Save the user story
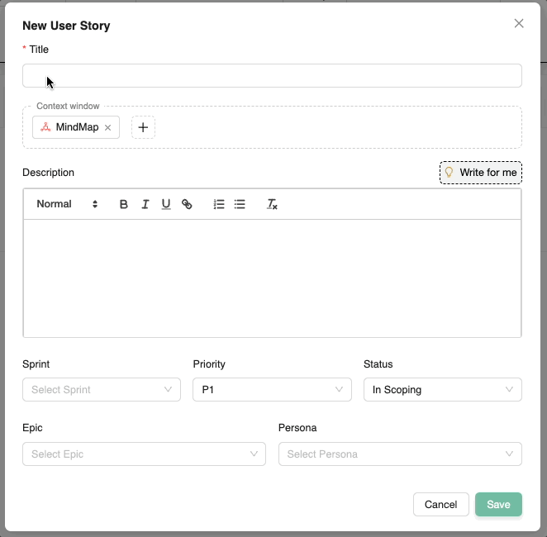The image size is (547, 537). 498,505
